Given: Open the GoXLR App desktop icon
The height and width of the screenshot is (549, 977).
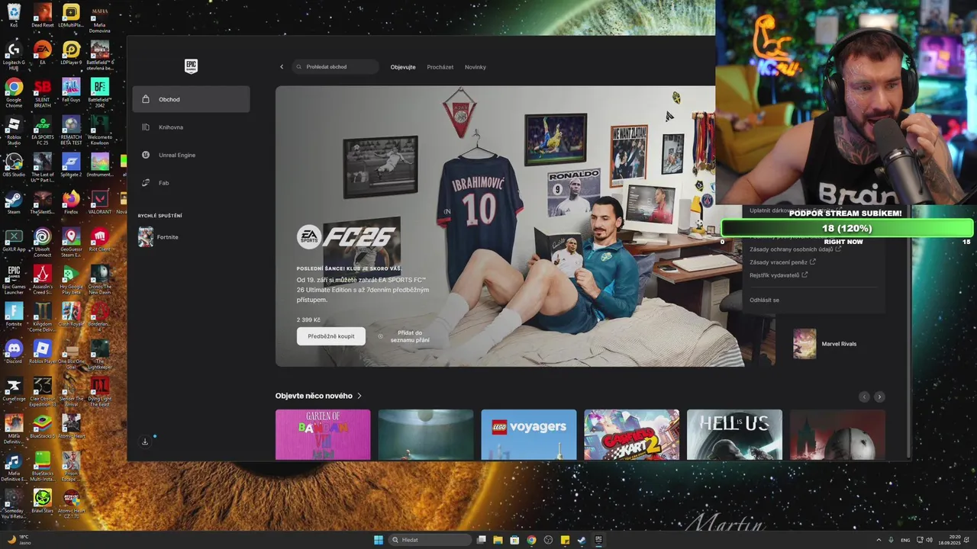Looking at the screenshot, I should click(x=14, y=239).
